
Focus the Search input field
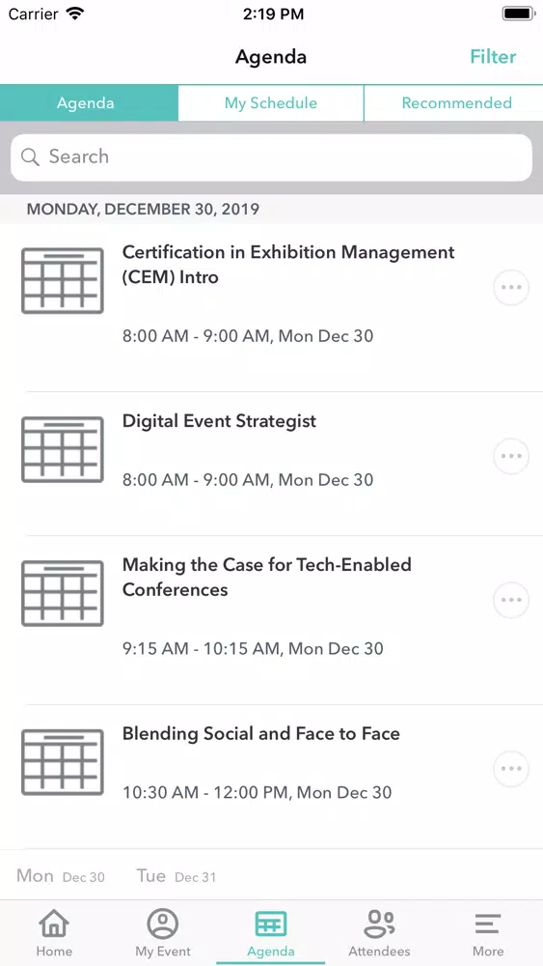tap(271, 157)
